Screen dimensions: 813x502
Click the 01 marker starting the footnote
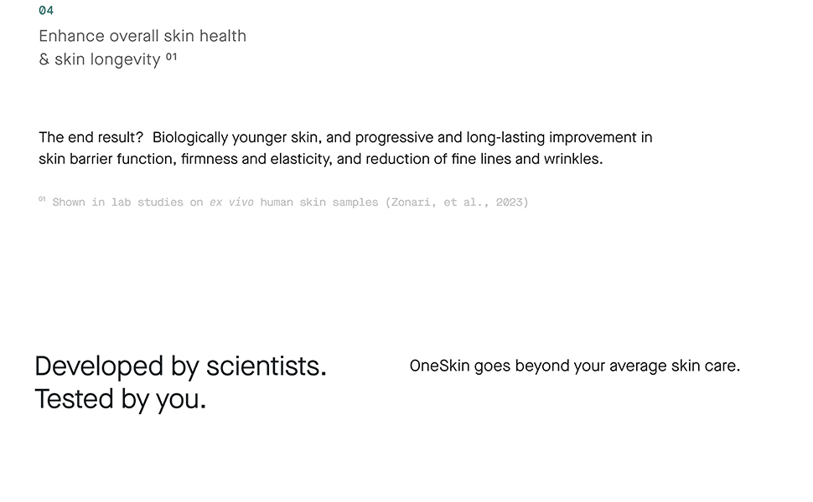coord(42,200)
